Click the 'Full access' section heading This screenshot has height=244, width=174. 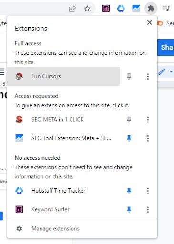(28, 43)
